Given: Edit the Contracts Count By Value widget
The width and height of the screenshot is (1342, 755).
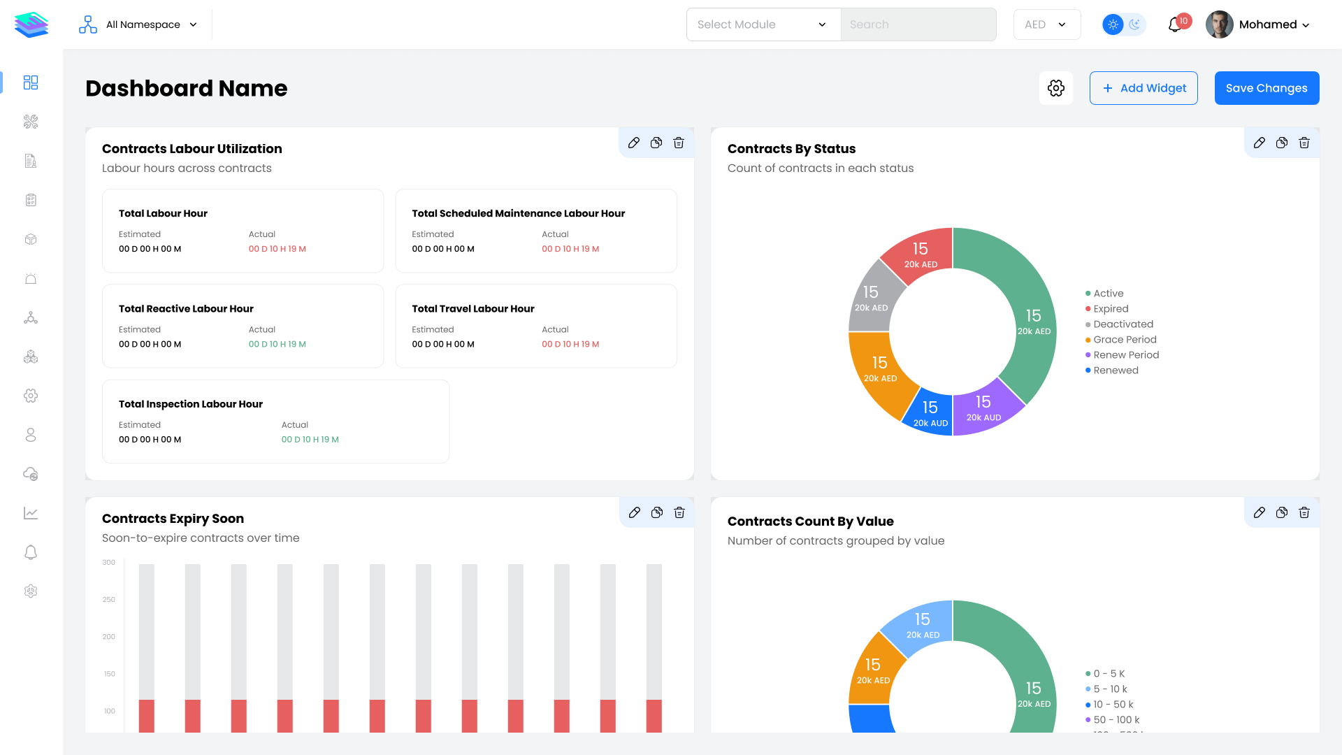Looking at the screenshot, I should [1260, 512].
